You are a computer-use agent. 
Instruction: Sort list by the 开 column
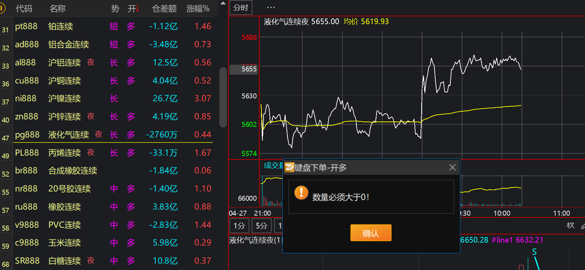(x=133, y=9)
